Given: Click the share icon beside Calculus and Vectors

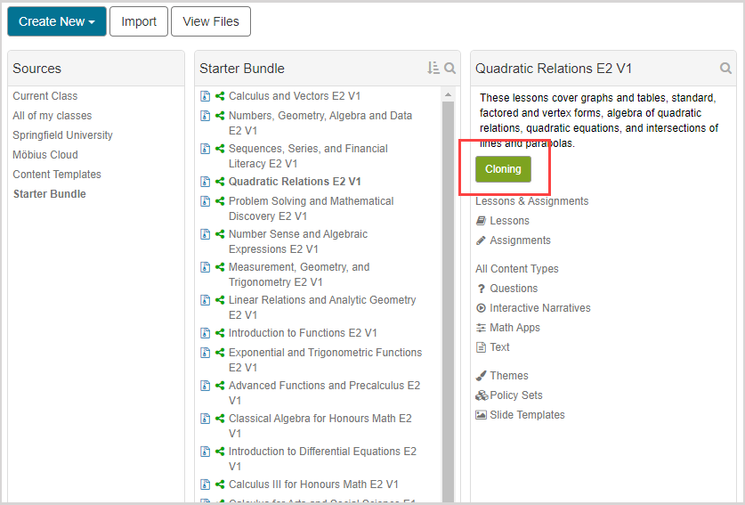Looking at the screenshot, I should coord(220,96).
